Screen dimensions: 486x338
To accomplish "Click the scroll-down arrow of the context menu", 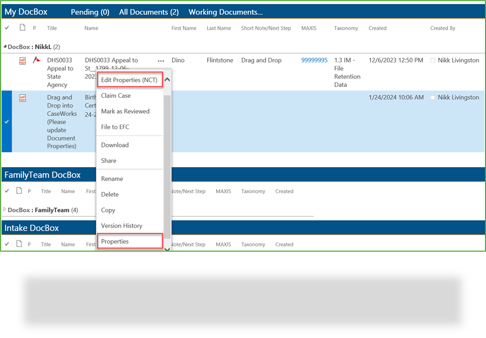I will point(167,248).
